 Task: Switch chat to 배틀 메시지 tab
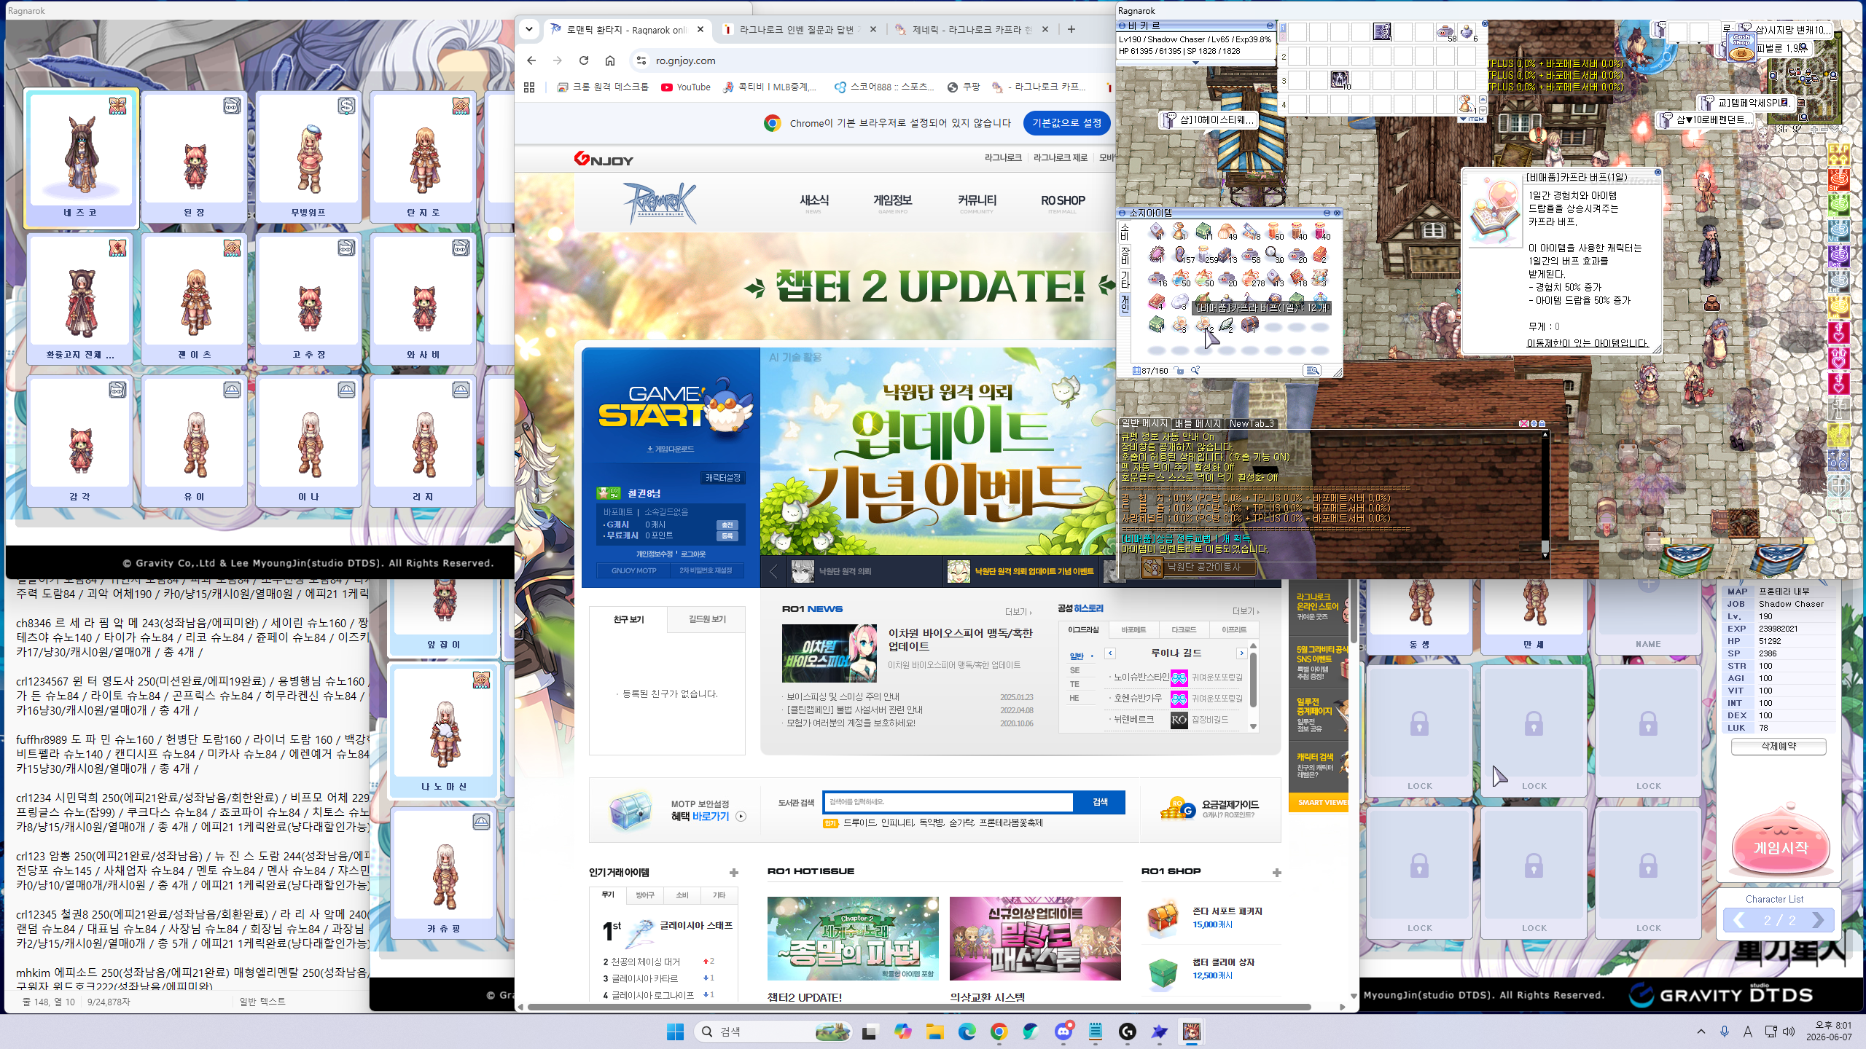tap(1198, 423)
